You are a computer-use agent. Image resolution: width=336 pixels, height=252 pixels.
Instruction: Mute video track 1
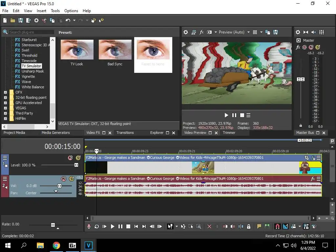70,158
